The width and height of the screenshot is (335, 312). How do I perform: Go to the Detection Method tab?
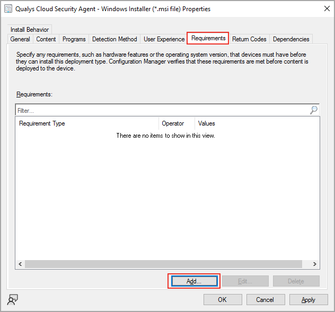[x=114, y=39]
